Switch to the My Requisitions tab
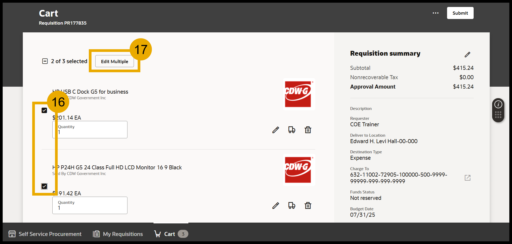This screenshot has height=244, width=512. 117,234
